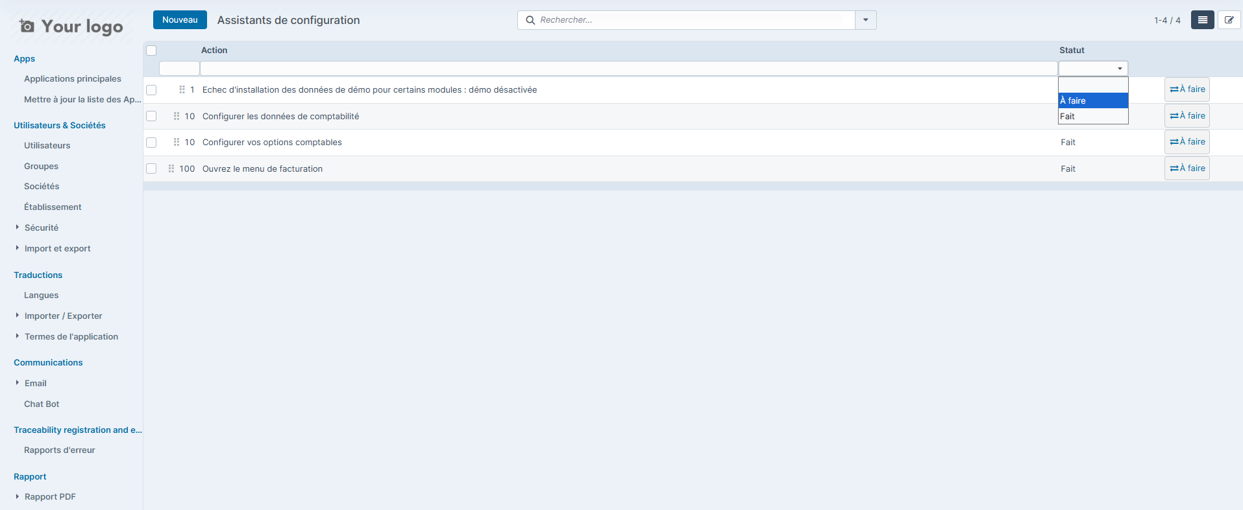Click the edit form view icon
This screenshot has width=1243, height=510.
pyautogui.click(x=1229, y=20)
